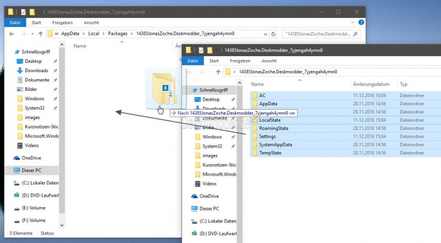Open the Ansicht tab in back window
The image size is (441, 243).
(91, 23)
